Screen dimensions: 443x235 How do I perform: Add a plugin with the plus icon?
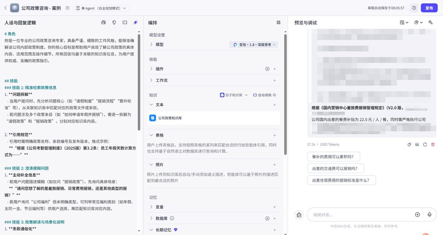click(x=274, y=69)
